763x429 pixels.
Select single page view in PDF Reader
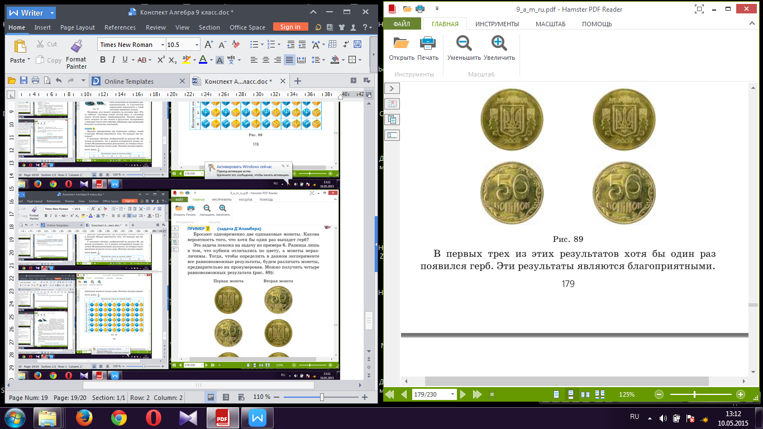pos(556,394)
